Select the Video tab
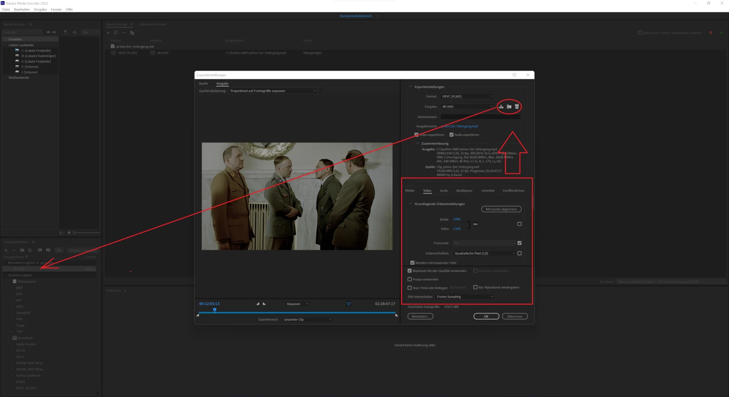 [x=427, y=191]
